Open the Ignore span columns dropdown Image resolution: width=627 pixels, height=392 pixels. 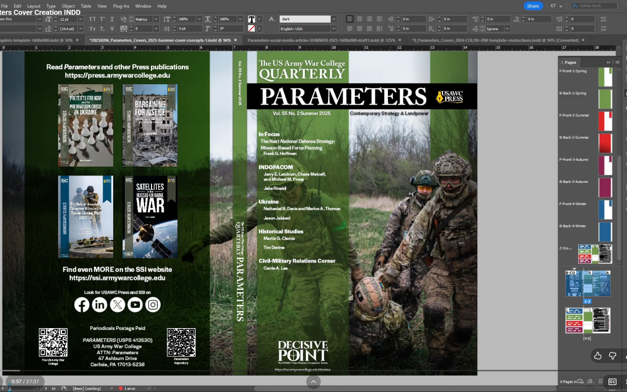pos(507,29)
